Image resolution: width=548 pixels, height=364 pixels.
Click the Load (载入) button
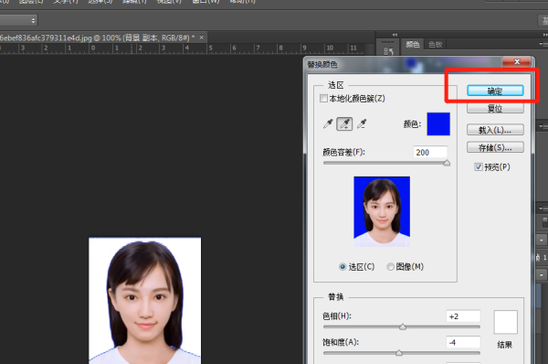point(495,130)
